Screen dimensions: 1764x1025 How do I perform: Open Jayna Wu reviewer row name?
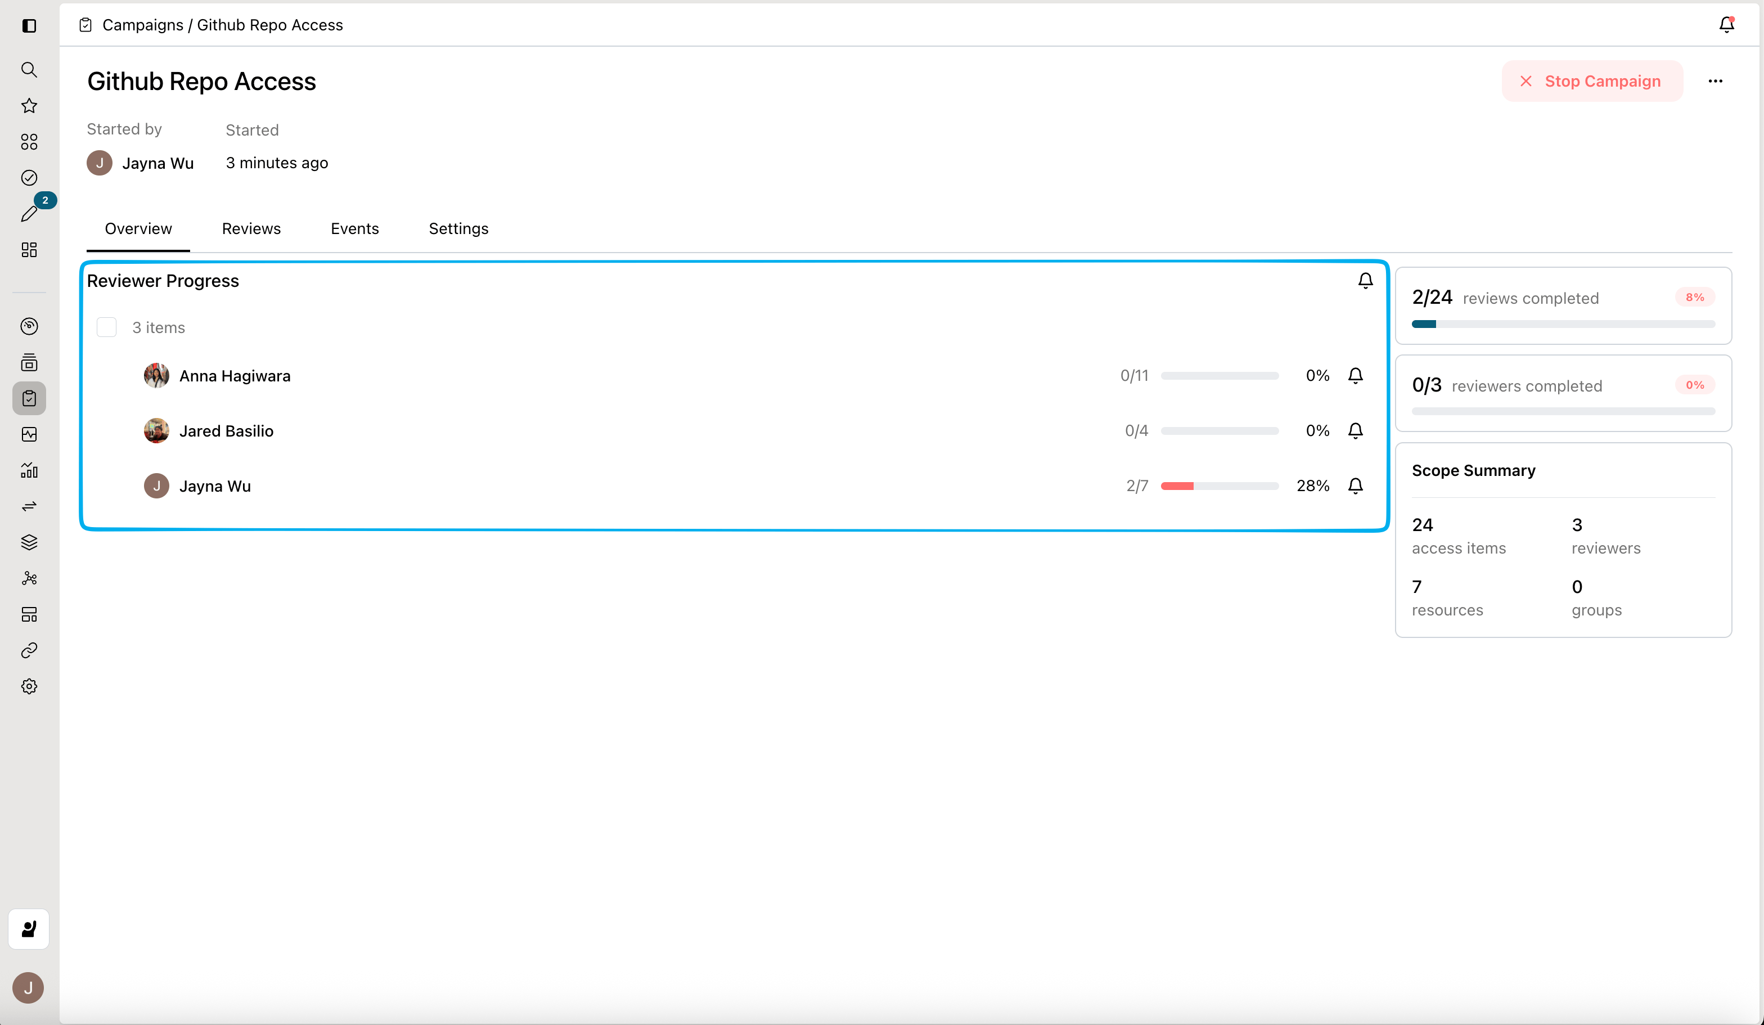[215, 487]
